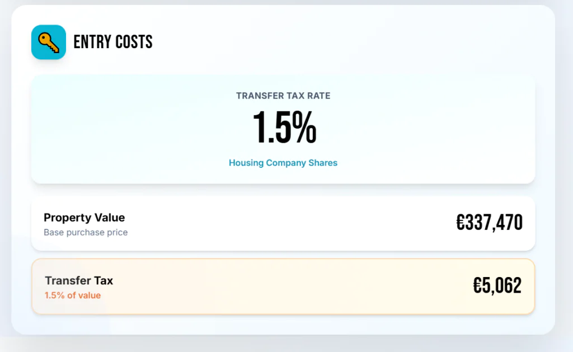Click the large 1.5% rate figure

point(284,129)
